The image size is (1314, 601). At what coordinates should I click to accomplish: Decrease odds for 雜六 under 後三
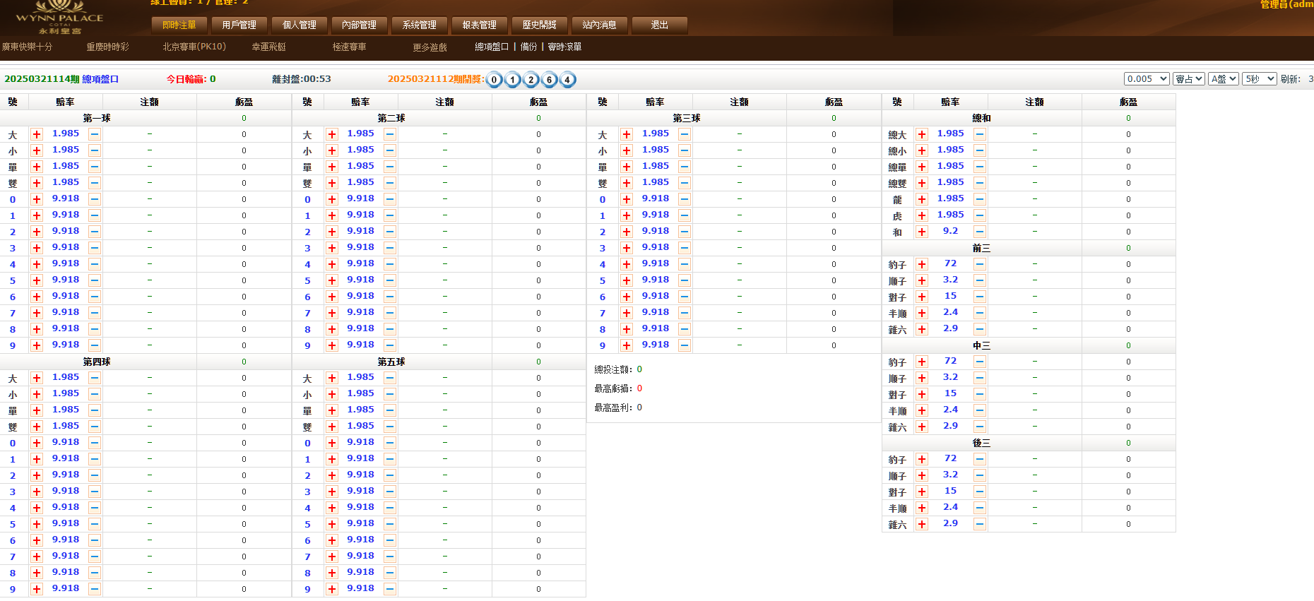(979, 524)
